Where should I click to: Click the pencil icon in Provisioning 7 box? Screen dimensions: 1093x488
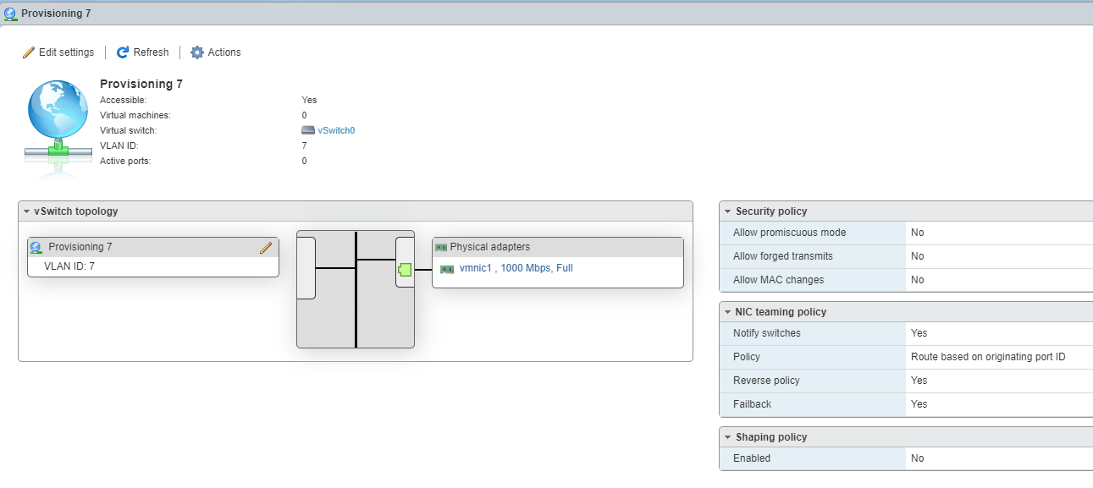[x=266, y=247]
